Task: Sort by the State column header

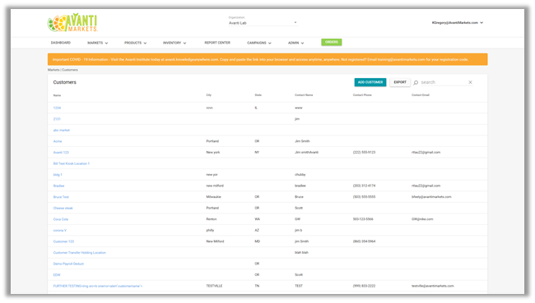Action: pyautogui.click(x=258, y=95)
